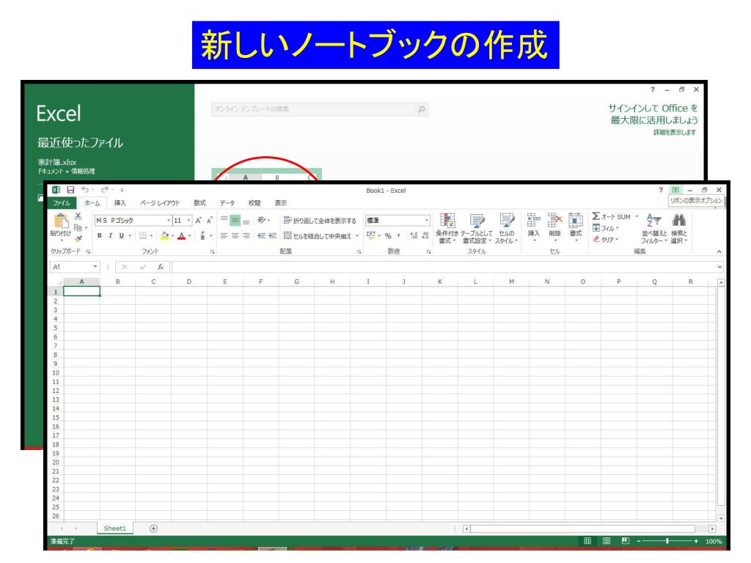Open the fill color dropdown arrow
Viewport: 751px width, 563px height.
173,235
